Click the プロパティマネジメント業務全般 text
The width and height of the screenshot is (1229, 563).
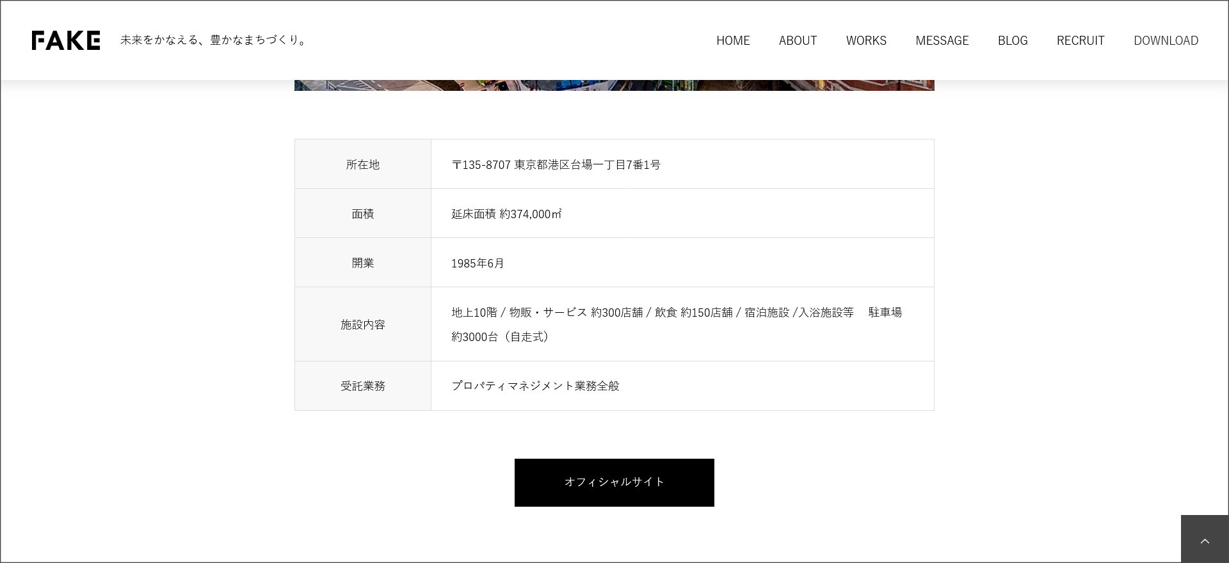535,386
